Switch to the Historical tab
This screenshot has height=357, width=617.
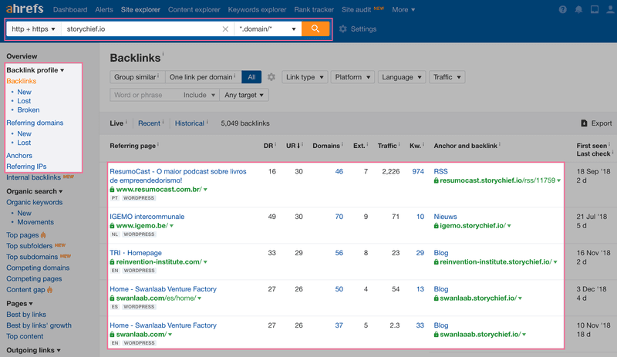[x=189, y=123]
